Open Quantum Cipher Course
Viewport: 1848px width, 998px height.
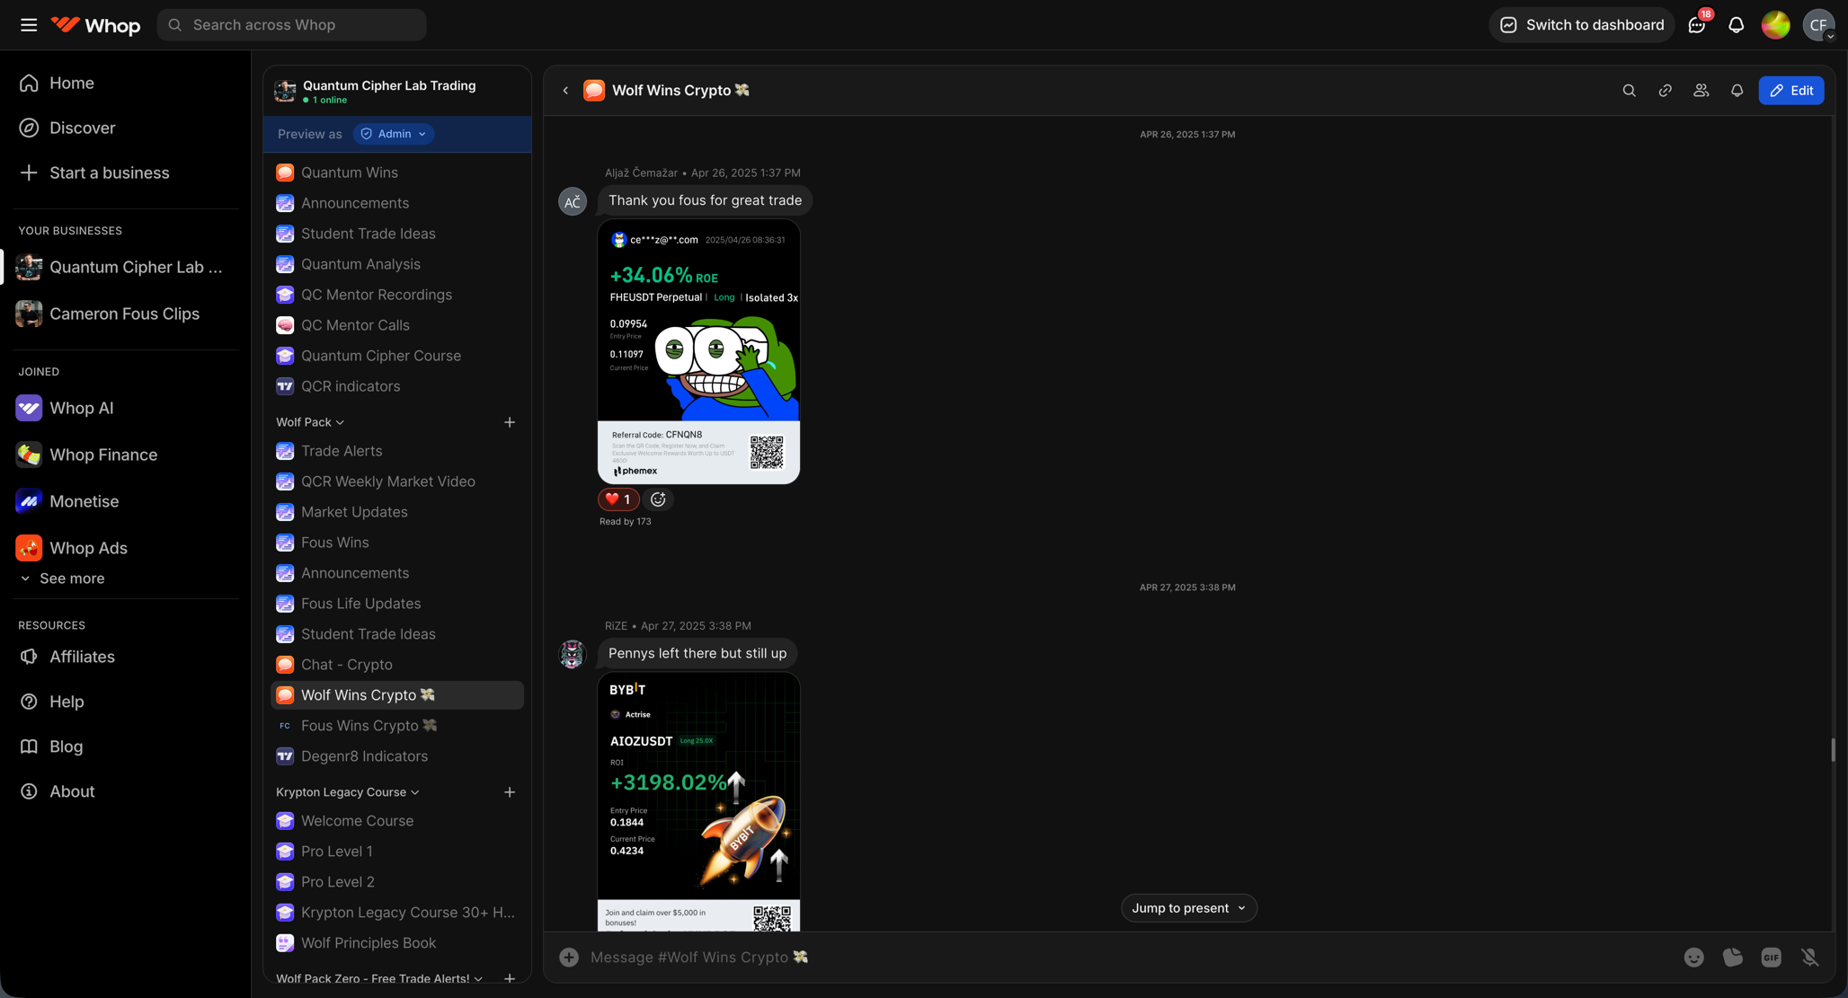[x=397, y=357]
